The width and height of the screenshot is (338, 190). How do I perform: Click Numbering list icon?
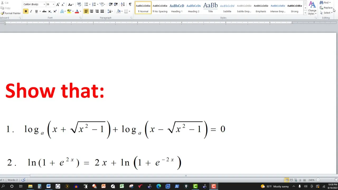[94, 4]
